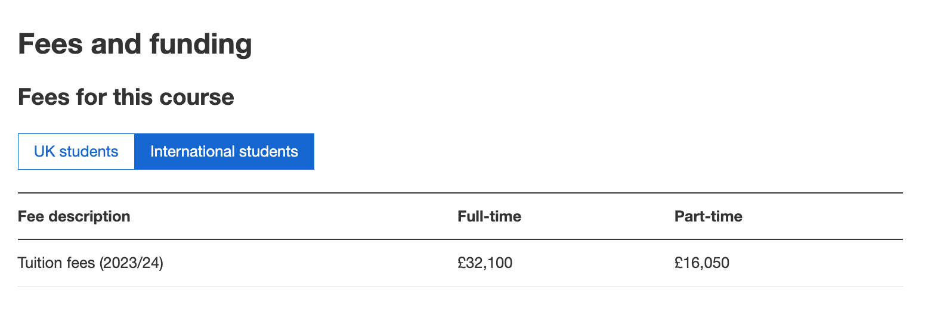Select the 'Tuition fees (2023/24)' row label

[91, 263]
